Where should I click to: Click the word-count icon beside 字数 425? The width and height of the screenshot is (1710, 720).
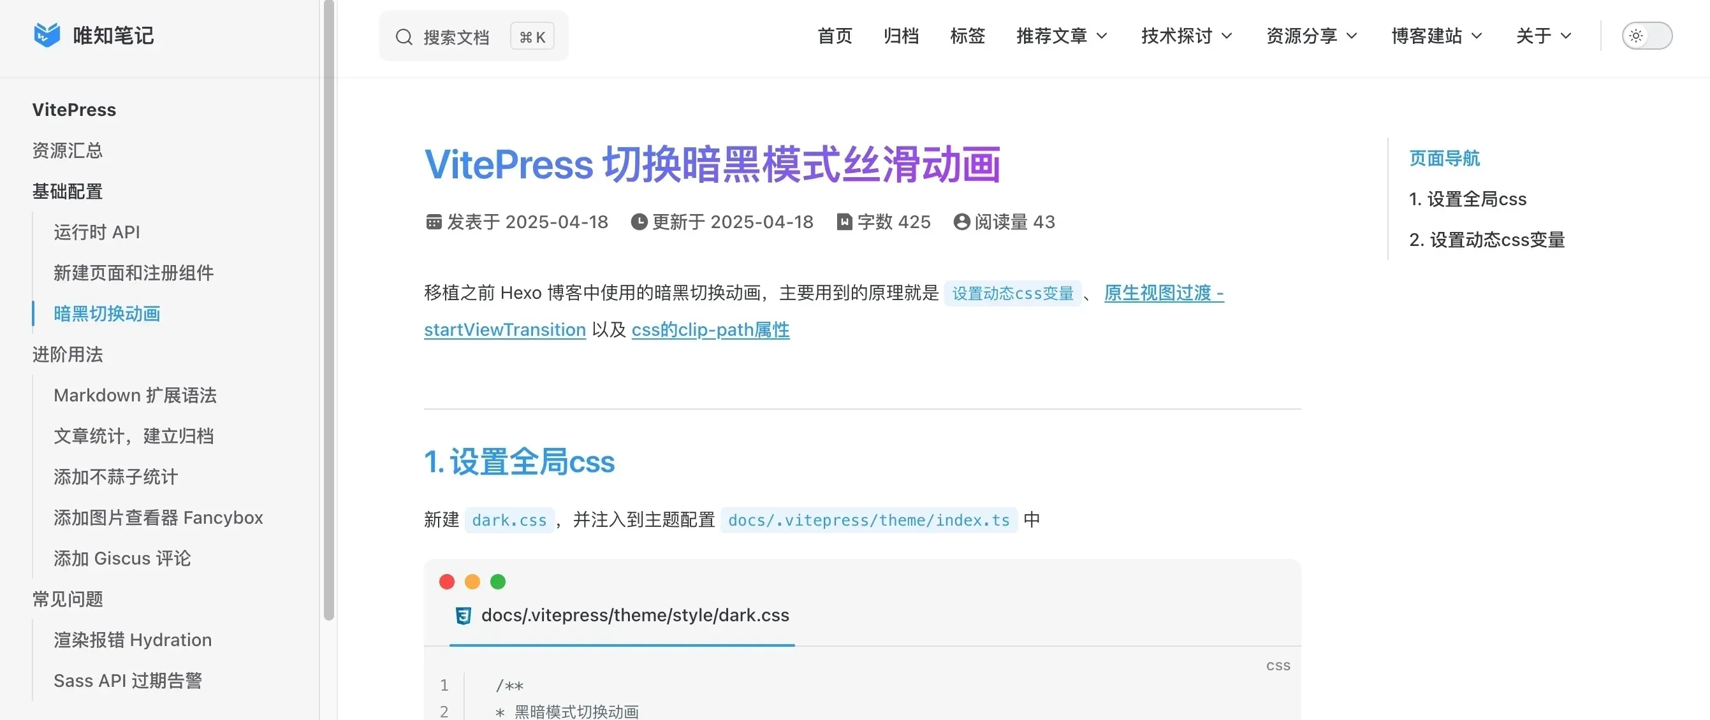coord(844,222)
